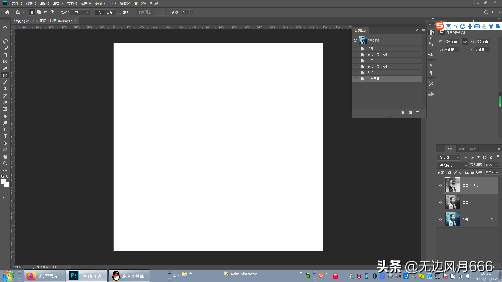Open the 颜色减淡 blend mode dropdown
Image resolution: width=502 pixels, height=282 pixels.
click(x=453, y=165)
